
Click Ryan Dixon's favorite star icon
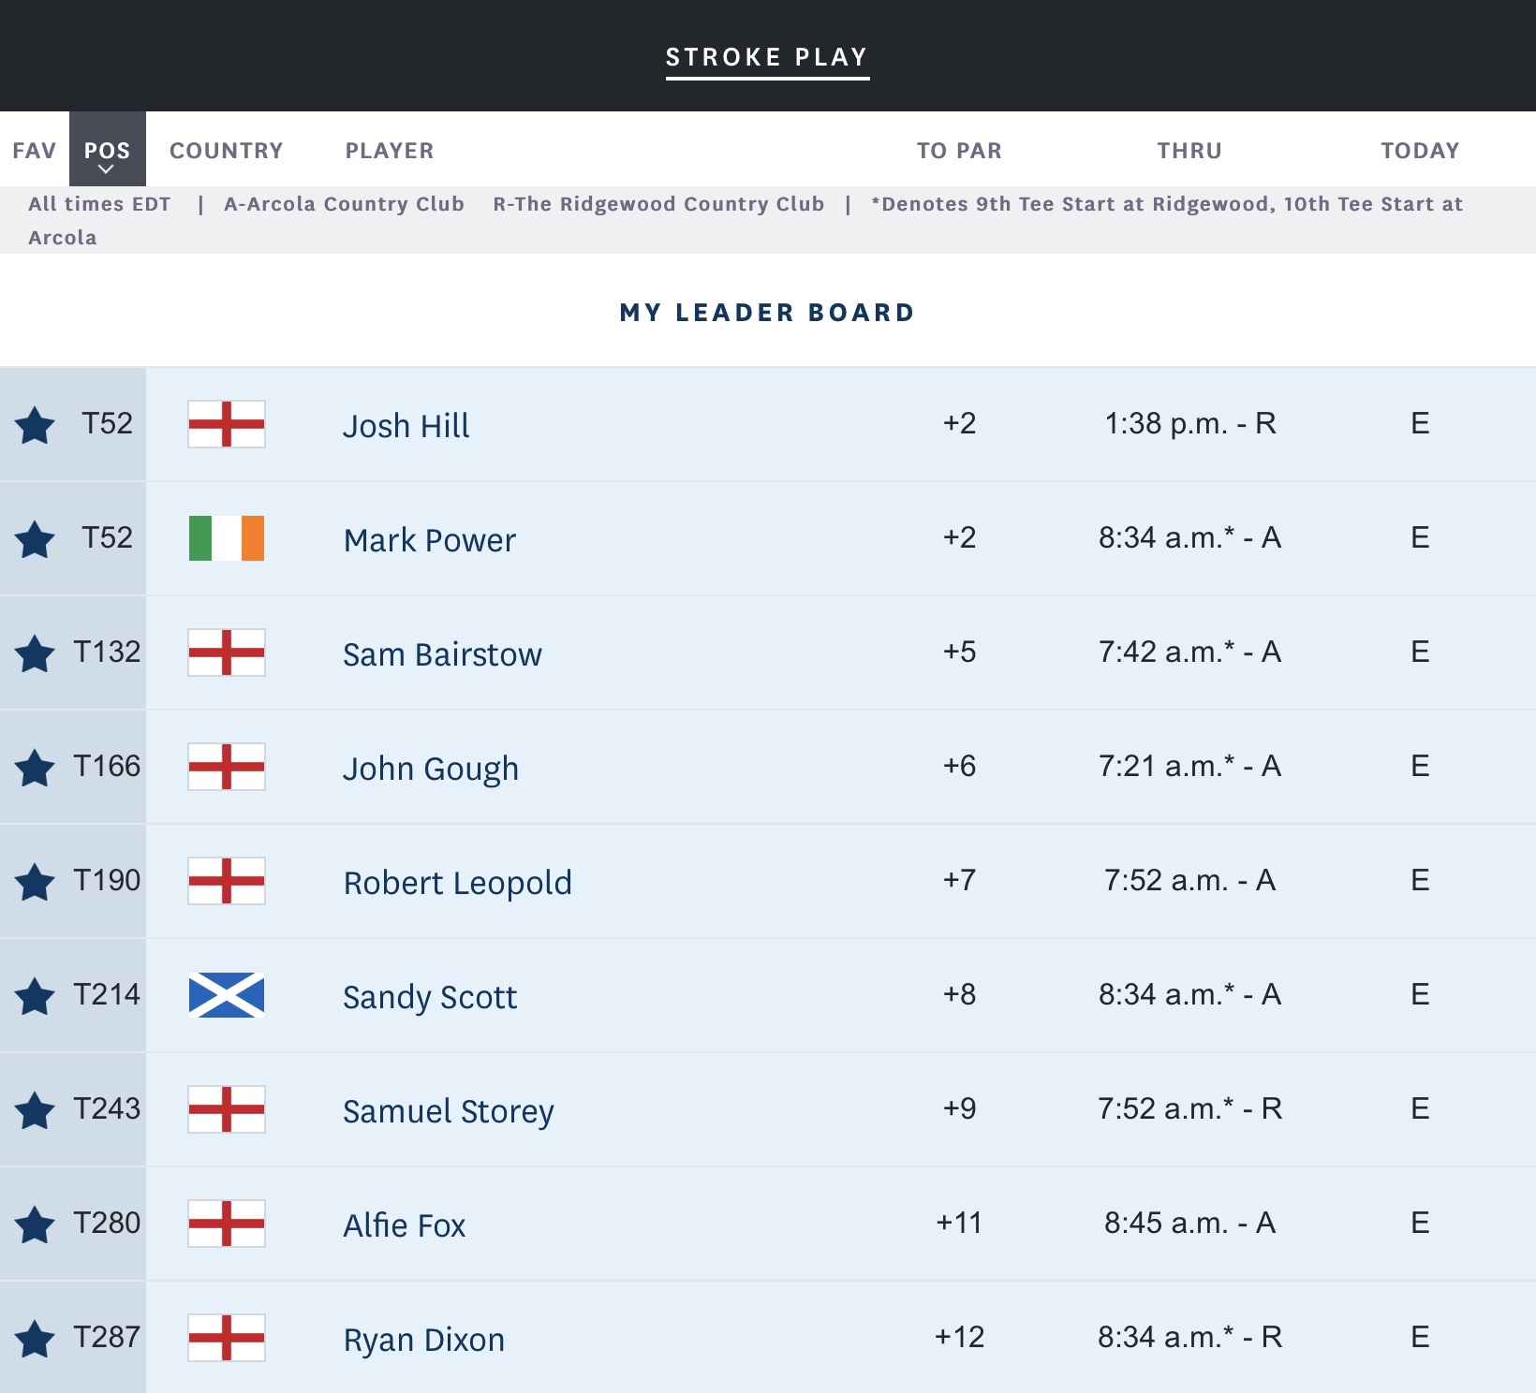pos(35,1339)
